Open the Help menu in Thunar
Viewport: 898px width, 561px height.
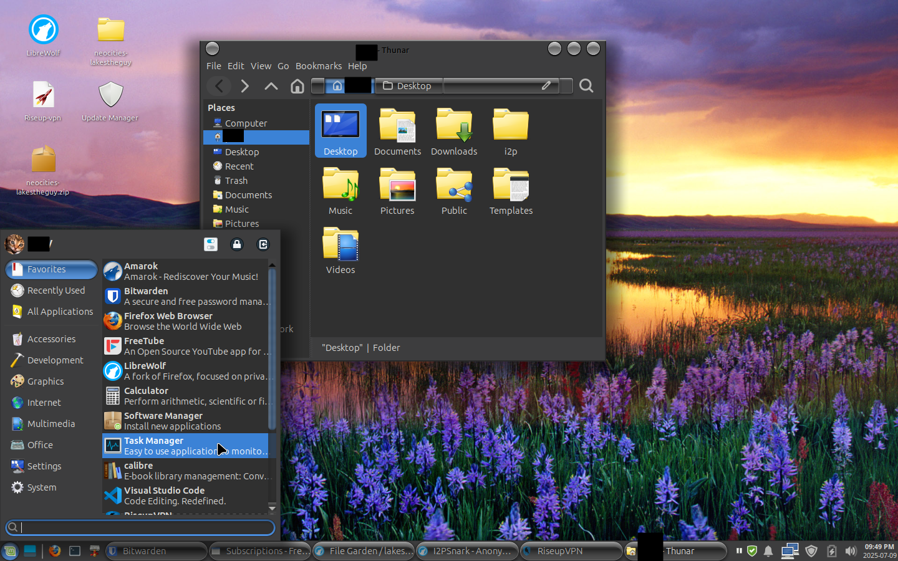click(x=357, y=66)
